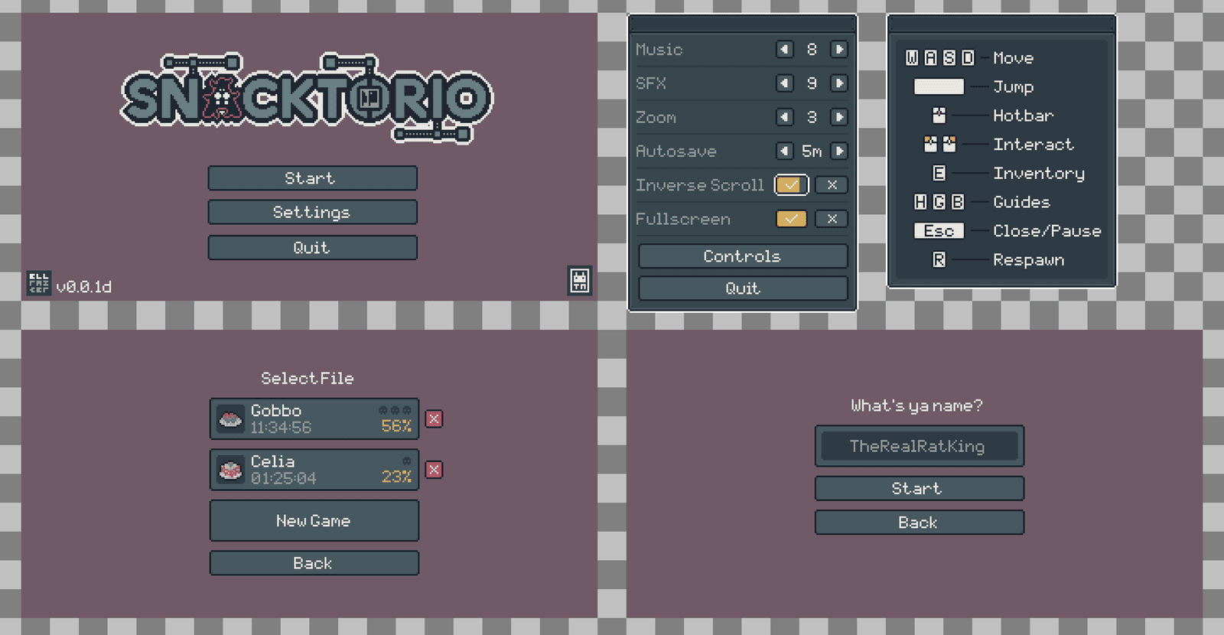Click the TheRealRatKing name input field
Screen dimensions: 1224x635
(x=919, y=446)
